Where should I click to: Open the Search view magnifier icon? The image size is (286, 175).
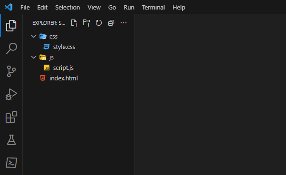[x=11, y=49]
